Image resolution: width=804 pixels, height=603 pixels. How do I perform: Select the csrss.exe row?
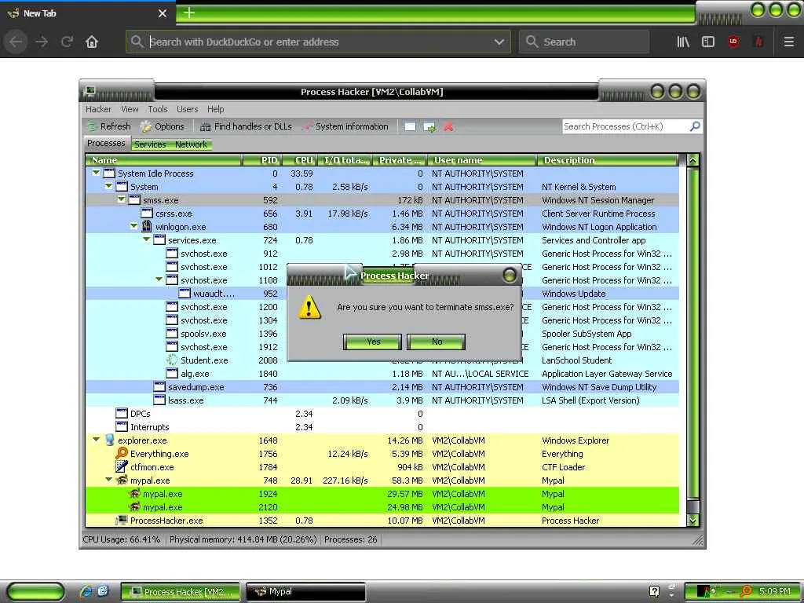click(x=382, y=214)
